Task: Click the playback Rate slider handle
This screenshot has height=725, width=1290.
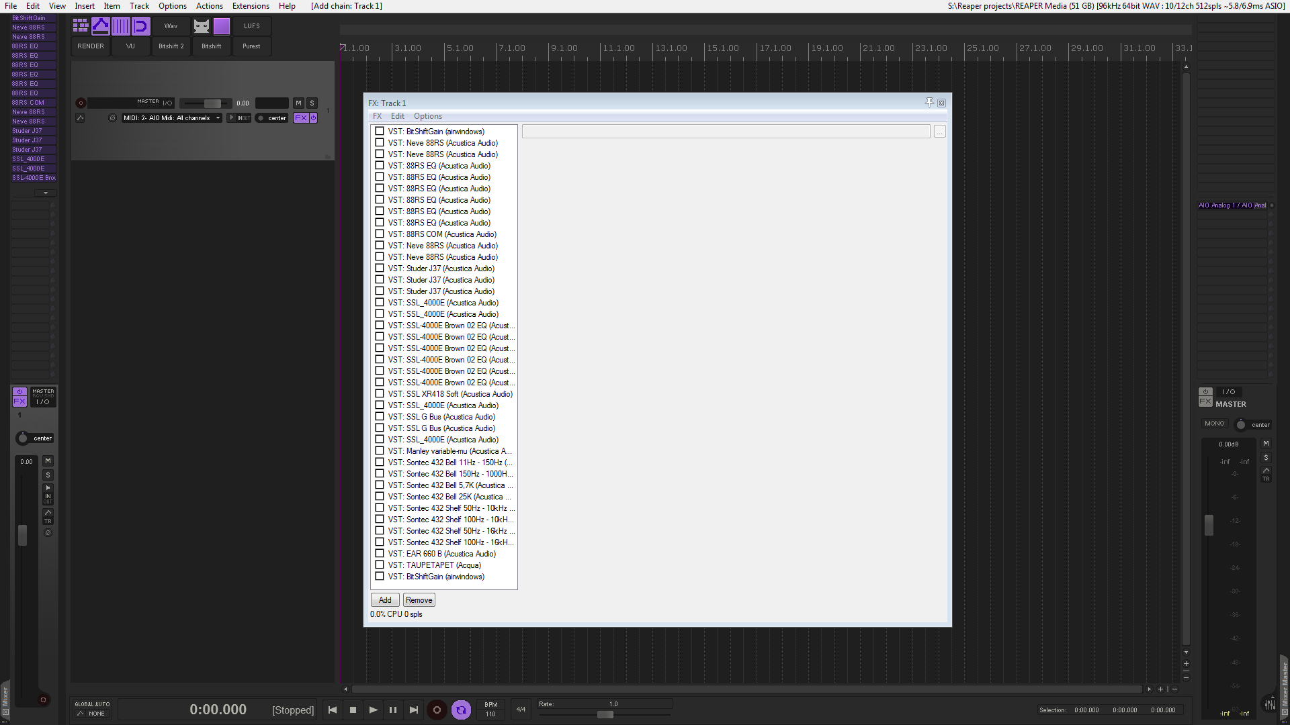Action: (605, 715)
